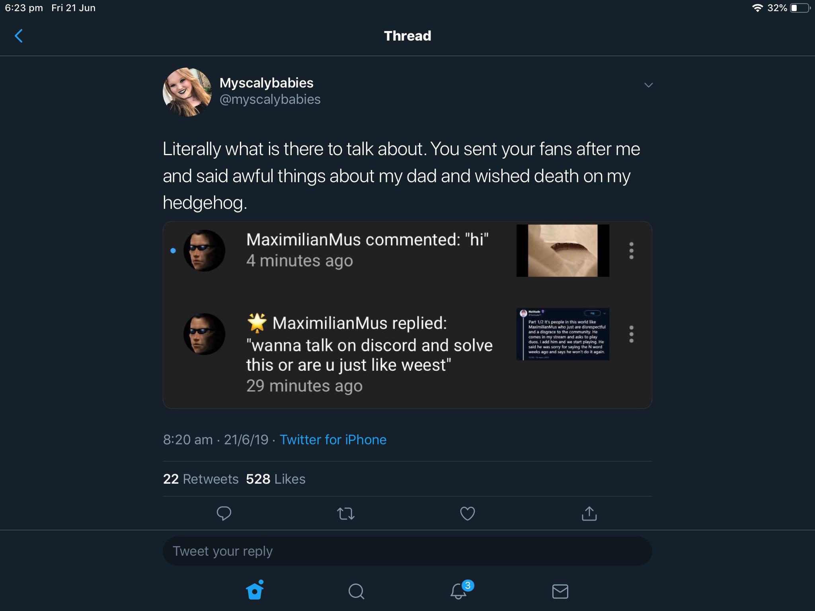The height and width of the screenshot is (611, 815).
Task: Like the tweet with the heart icon
Action: point(467,514)
